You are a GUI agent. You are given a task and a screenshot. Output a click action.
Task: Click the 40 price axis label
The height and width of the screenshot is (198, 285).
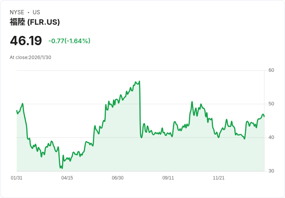pos(271,137)
